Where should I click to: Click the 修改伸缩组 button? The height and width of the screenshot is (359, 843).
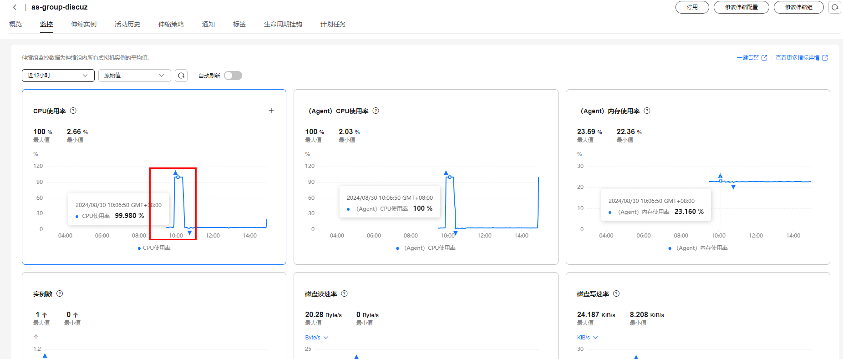tap(799, 7)
